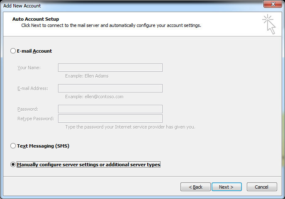Go back with the Back button

195,187
